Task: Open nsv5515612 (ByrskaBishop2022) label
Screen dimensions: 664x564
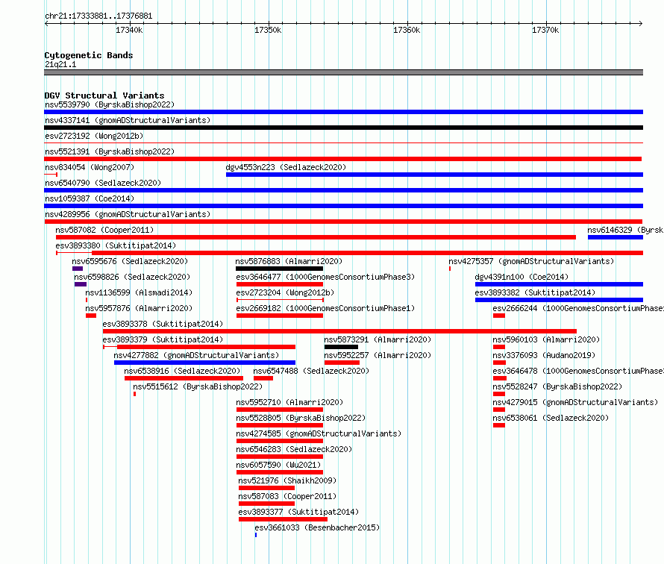Action: [x=198, y=386]
